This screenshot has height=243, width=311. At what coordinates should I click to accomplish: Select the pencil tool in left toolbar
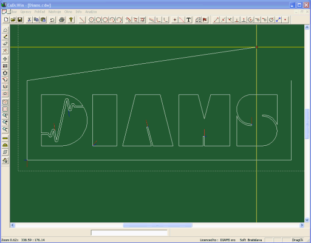click(5, 36)
